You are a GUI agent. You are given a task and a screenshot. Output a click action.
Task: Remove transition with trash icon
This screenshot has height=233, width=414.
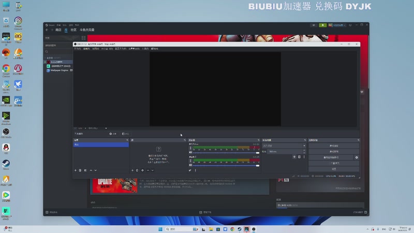(299, 157)
